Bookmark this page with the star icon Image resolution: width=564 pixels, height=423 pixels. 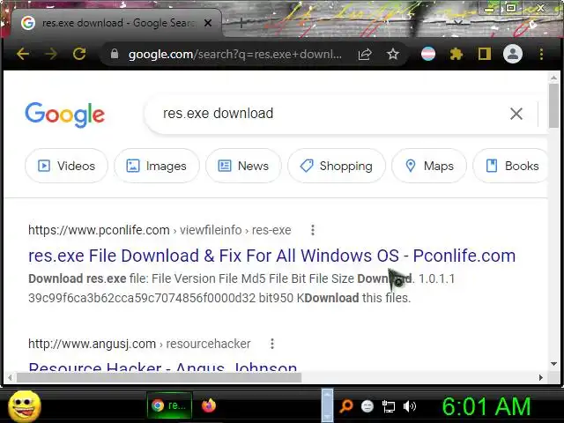click(393, 55)
